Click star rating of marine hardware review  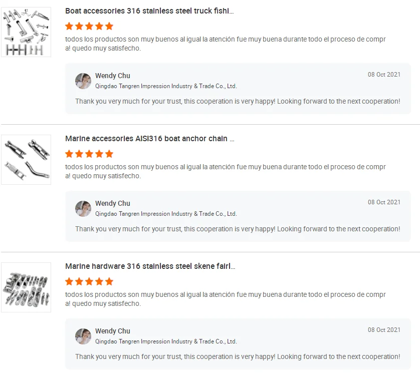coord(89,281)
